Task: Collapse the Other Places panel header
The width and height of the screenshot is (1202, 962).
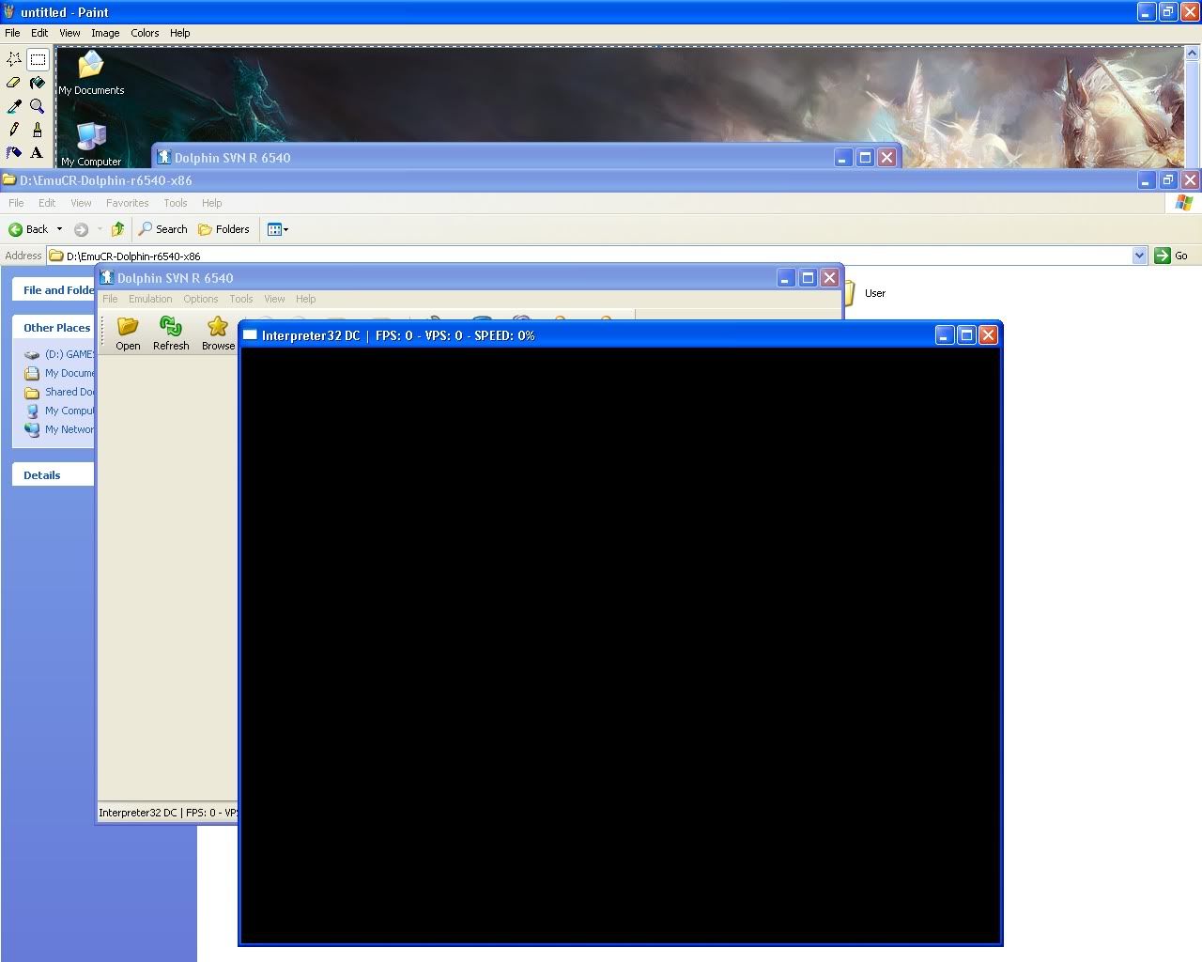Action: pos(54,328)
